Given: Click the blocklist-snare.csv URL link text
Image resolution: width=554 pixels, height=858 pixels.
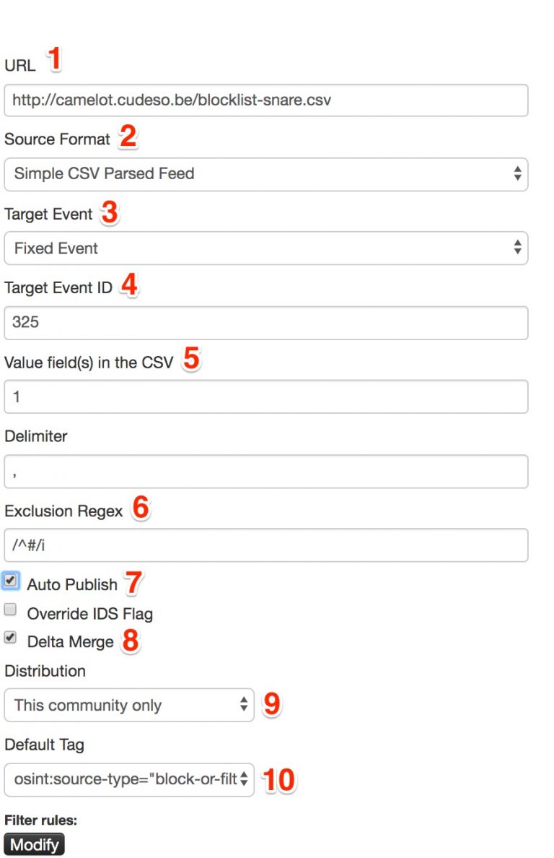Looking at the screenshot, I should click(170, 100).
